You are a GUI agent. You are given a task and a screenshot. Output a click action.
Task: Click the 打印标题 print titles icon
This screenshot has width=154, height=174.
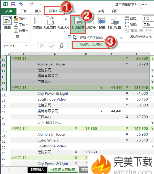(114, 21)
